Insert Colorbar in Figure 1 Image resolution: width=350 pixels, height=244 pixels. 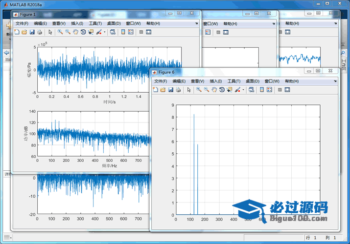click(x=123, y=32)
